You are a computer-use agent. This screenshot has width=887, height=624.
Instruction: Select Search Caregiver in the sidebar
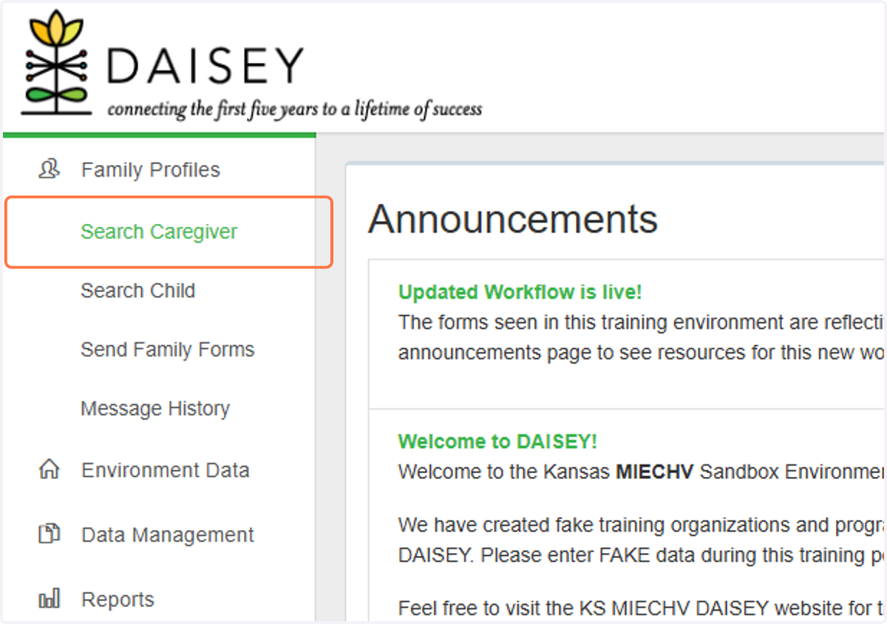[159, 232]
